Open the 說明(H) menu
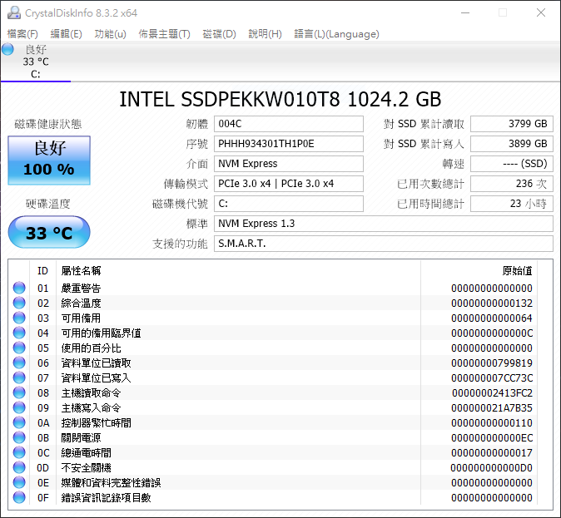561x518 pixels. point(266,34)
